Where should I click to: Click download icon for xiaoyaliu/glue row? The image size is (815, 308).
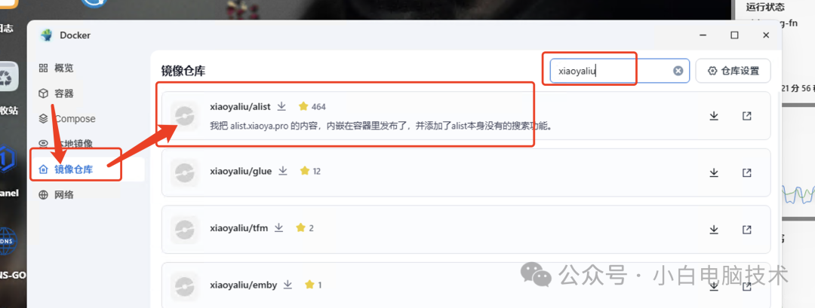pyautogui.click(x=714, y=172)
